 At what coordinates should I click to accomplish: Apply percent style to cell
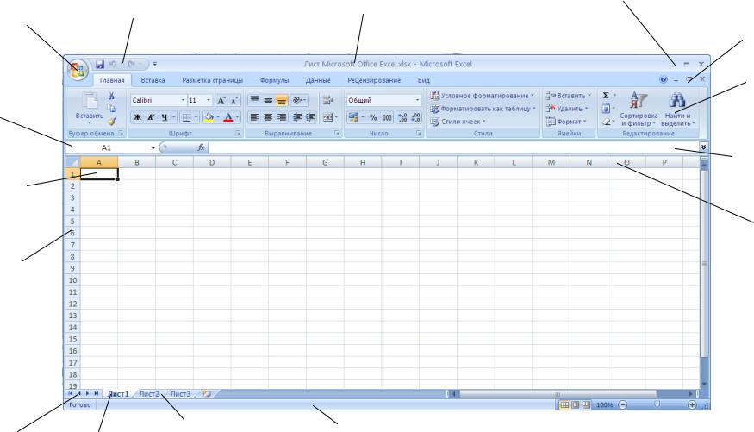coord(373,117)
